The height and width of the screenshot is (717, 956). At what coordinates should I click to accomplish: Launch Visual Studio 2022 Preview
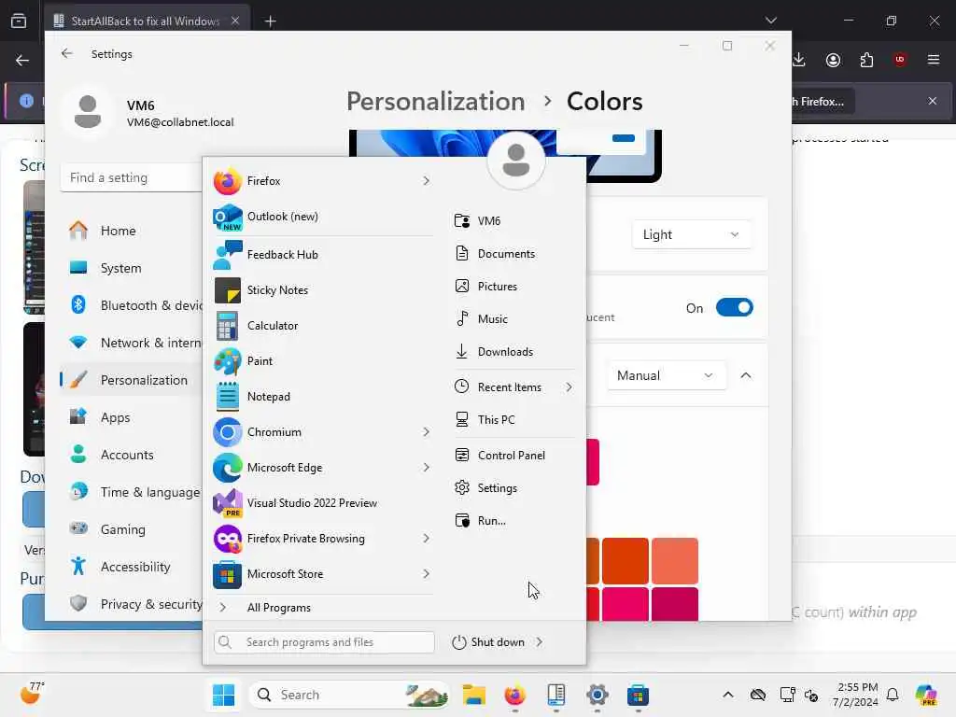point(321,503)
